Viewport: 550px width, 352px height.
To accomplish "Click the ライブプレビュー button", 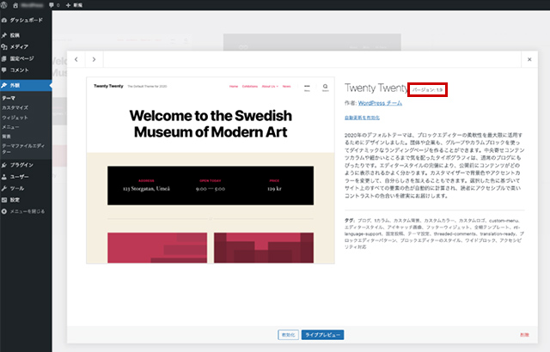I will (323, 335).
